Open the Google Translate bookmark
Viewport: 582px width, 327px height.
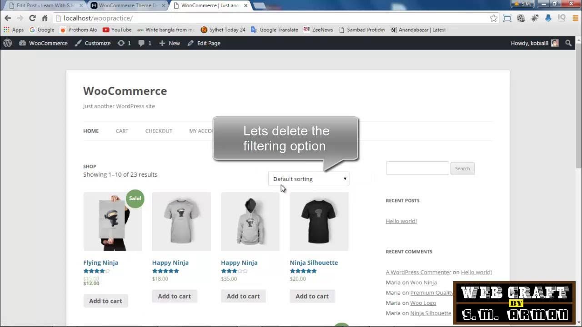tap(274, 30)
